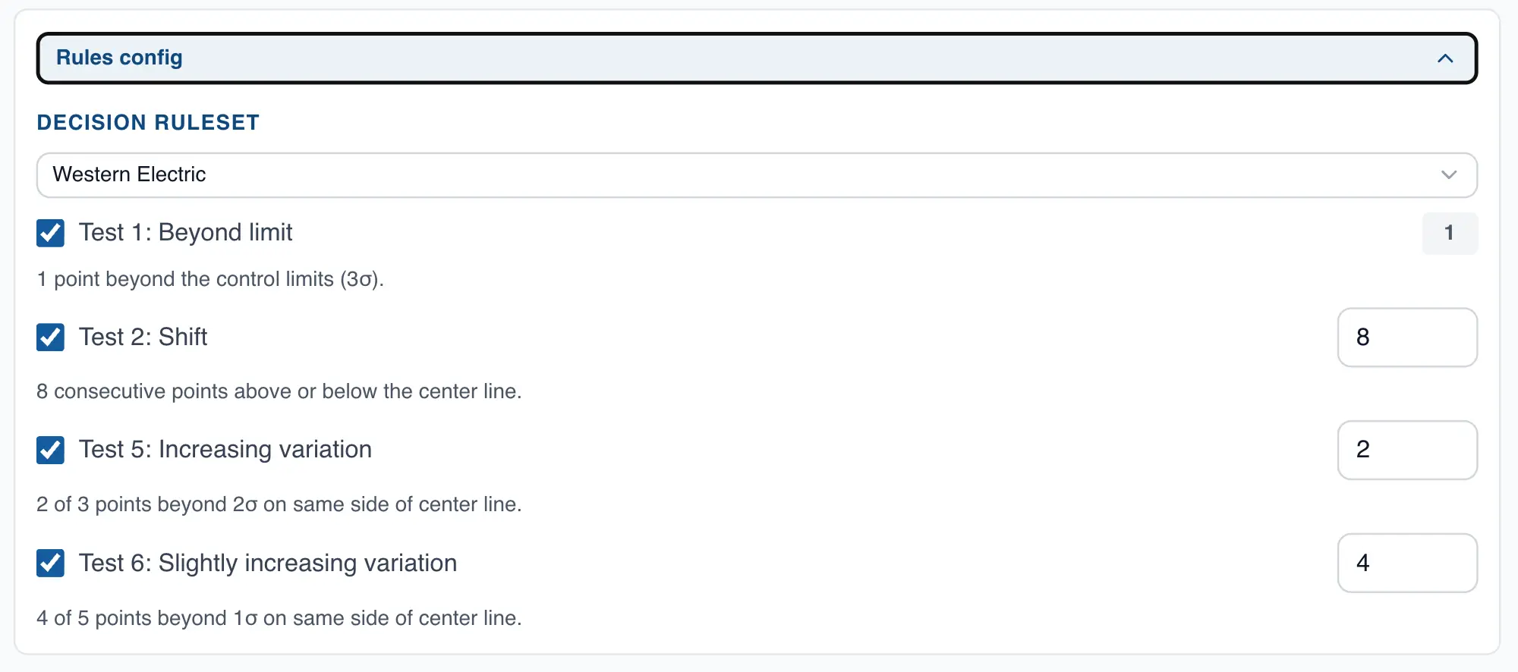Click the '1 point beyond the control limits' description
This screenshot has width=1518, height=672.
click(210, 279)
